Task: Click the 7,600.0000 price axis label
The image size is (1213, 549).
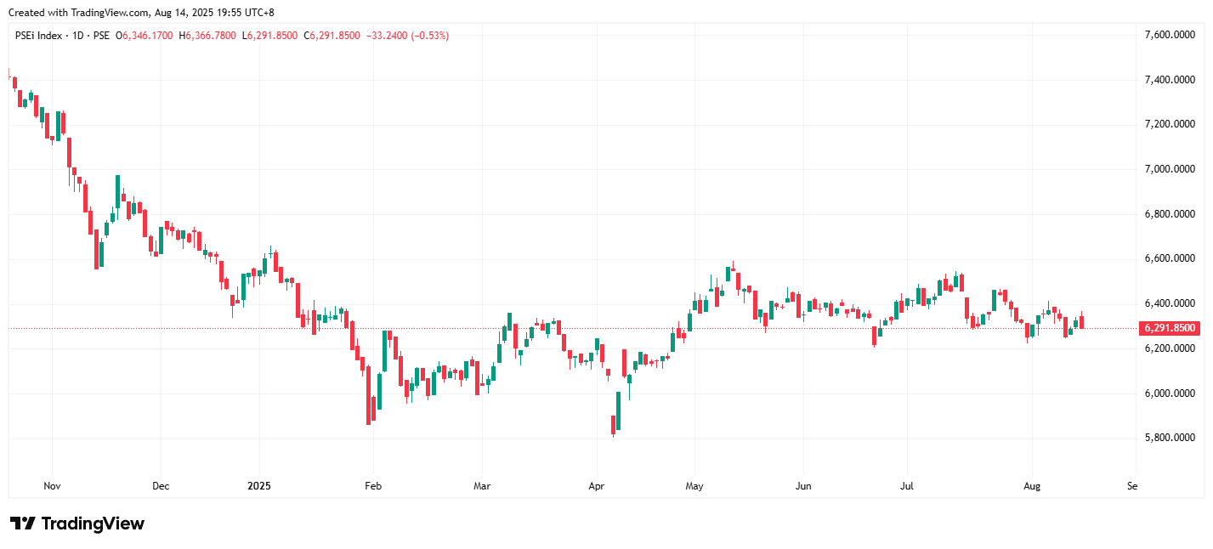Action: [1170, 35]
